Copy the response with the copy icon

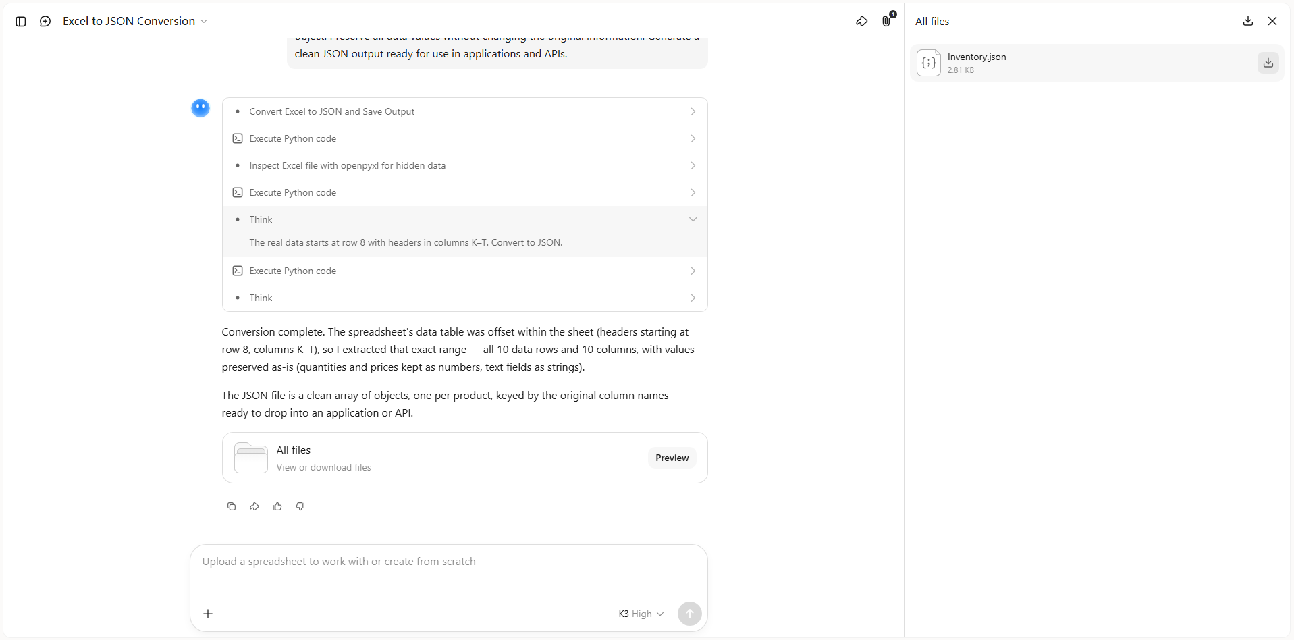[232, 506]
